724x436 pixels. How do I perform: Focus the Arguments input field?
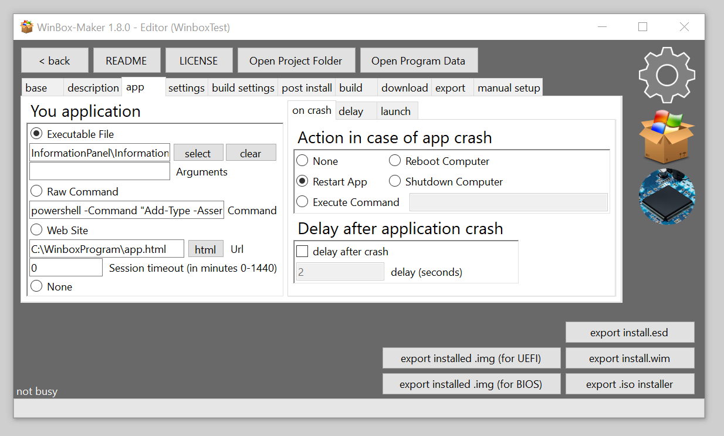100,171
